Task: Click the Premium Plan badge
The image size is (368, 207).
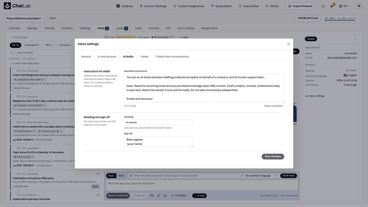Action: point(308,18)
